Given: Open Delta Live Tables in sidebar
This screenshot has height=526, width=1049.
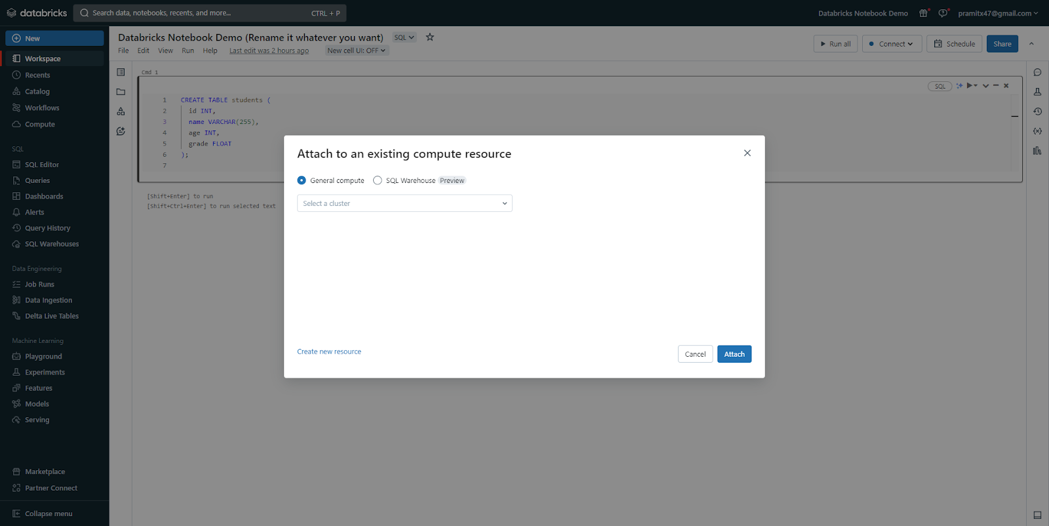Looking at the screenshot, I should point(54,315).
